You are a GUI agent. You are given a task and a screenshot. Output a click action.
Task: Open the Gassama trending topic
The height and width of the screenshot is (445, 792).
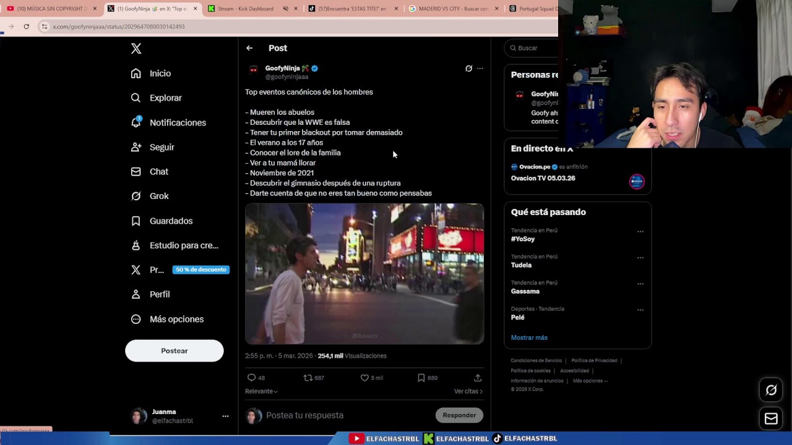tap(525, 291)
